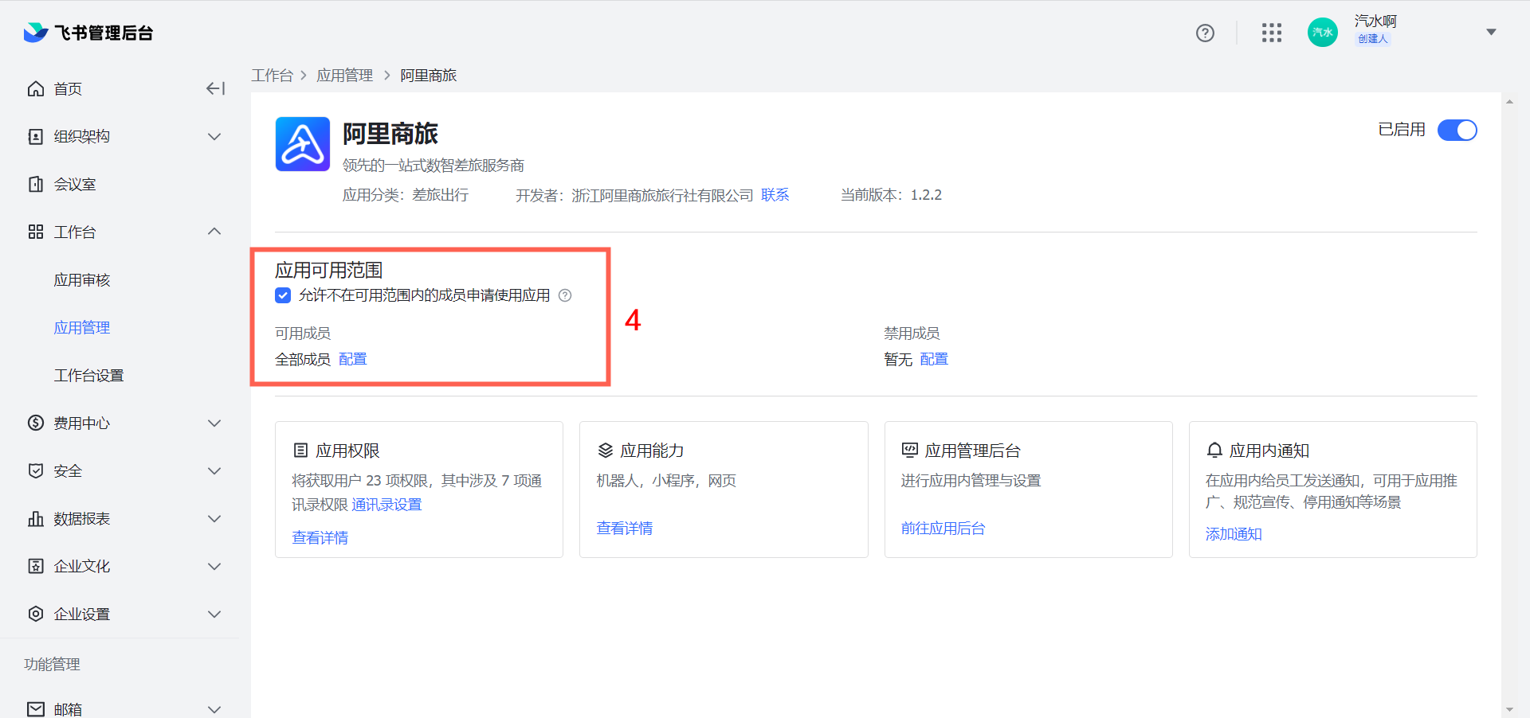Select 应用管理 submenu item
Viewport: 1530px width, 718px height.
(x=82, y=327)
